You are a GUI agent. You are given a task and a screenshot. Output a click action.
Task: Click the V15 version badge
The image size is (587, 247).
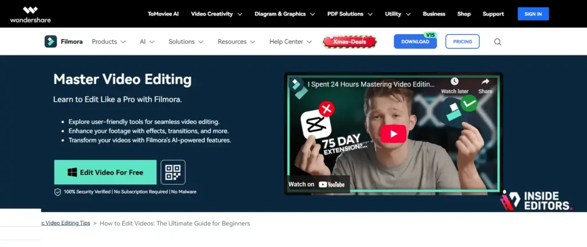pyautogui.click(x=430, y=35)
